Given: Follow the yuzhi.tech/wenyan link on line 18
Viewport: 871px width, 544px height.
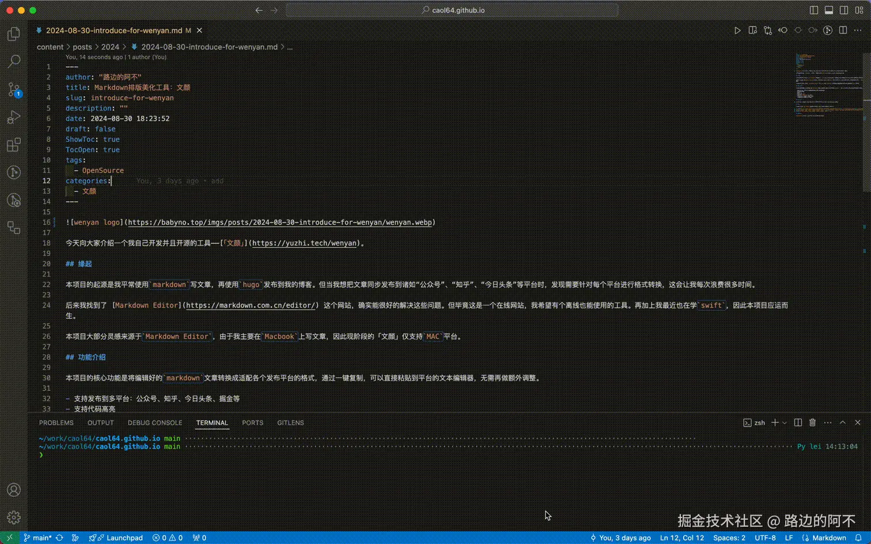Looking at the screenshot, I should (304, 243).
